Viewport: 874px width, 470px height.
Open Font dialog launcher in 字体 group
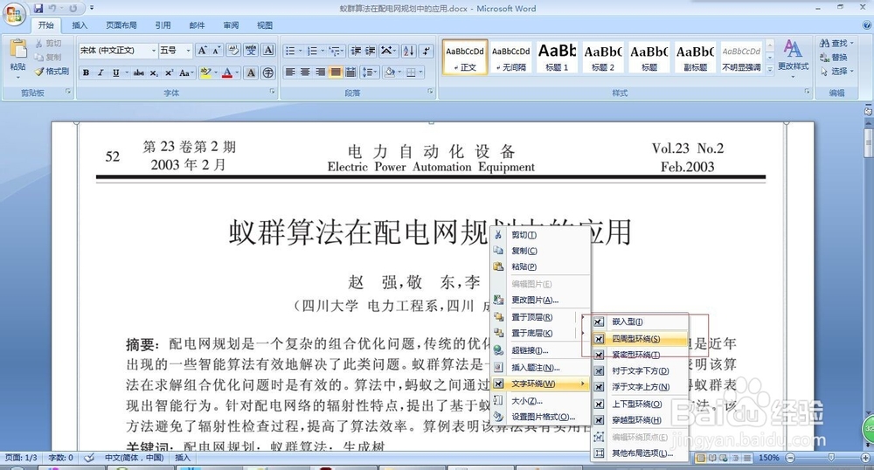tap(273, 92)
